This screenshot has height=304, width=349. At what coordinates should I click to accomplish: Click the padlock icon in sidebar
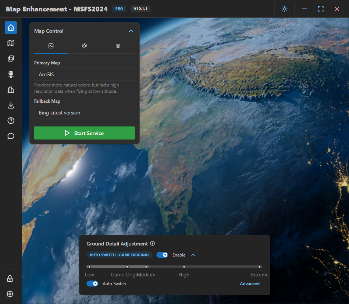(10, 279)
